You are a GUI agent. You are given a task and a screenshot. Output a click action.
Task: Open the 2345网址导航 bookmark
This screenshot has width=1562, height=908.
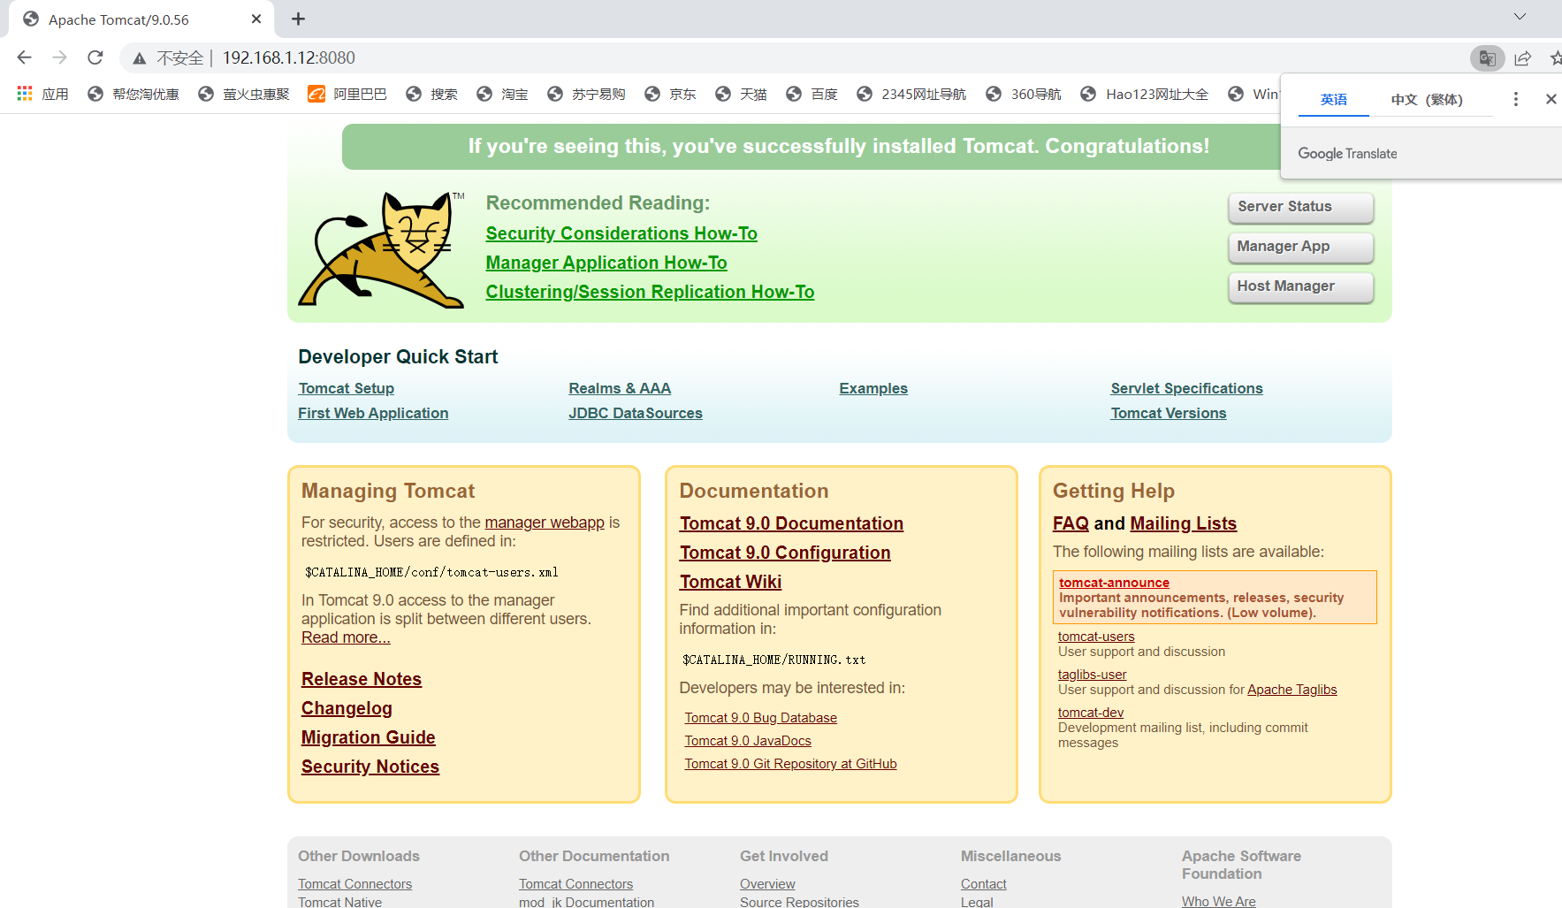[x=911, y=94]
